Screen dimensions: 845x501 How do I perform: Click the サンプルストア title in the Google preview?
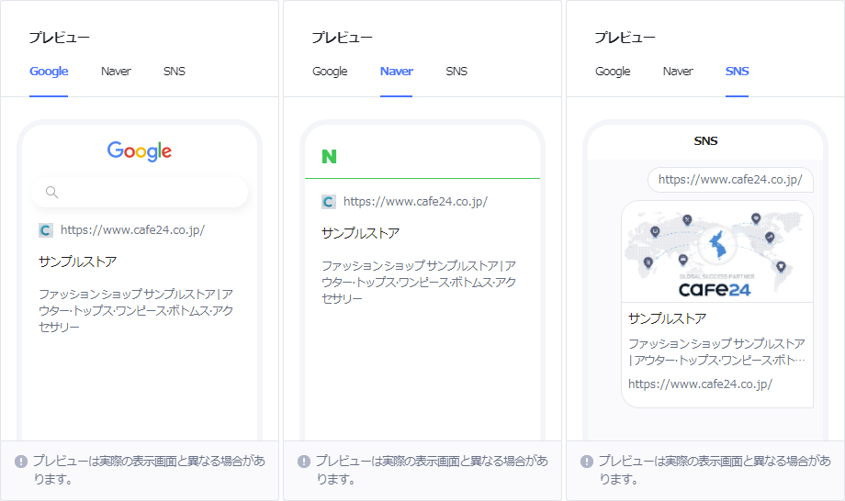(x=77, y=262)
